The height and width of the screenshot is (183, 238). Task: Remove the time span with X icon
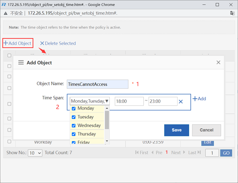(181, 102)
